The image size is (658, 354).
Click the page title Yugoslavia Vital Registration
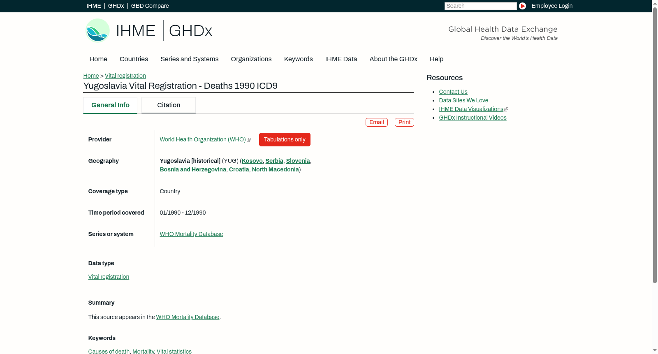[180, 86]
